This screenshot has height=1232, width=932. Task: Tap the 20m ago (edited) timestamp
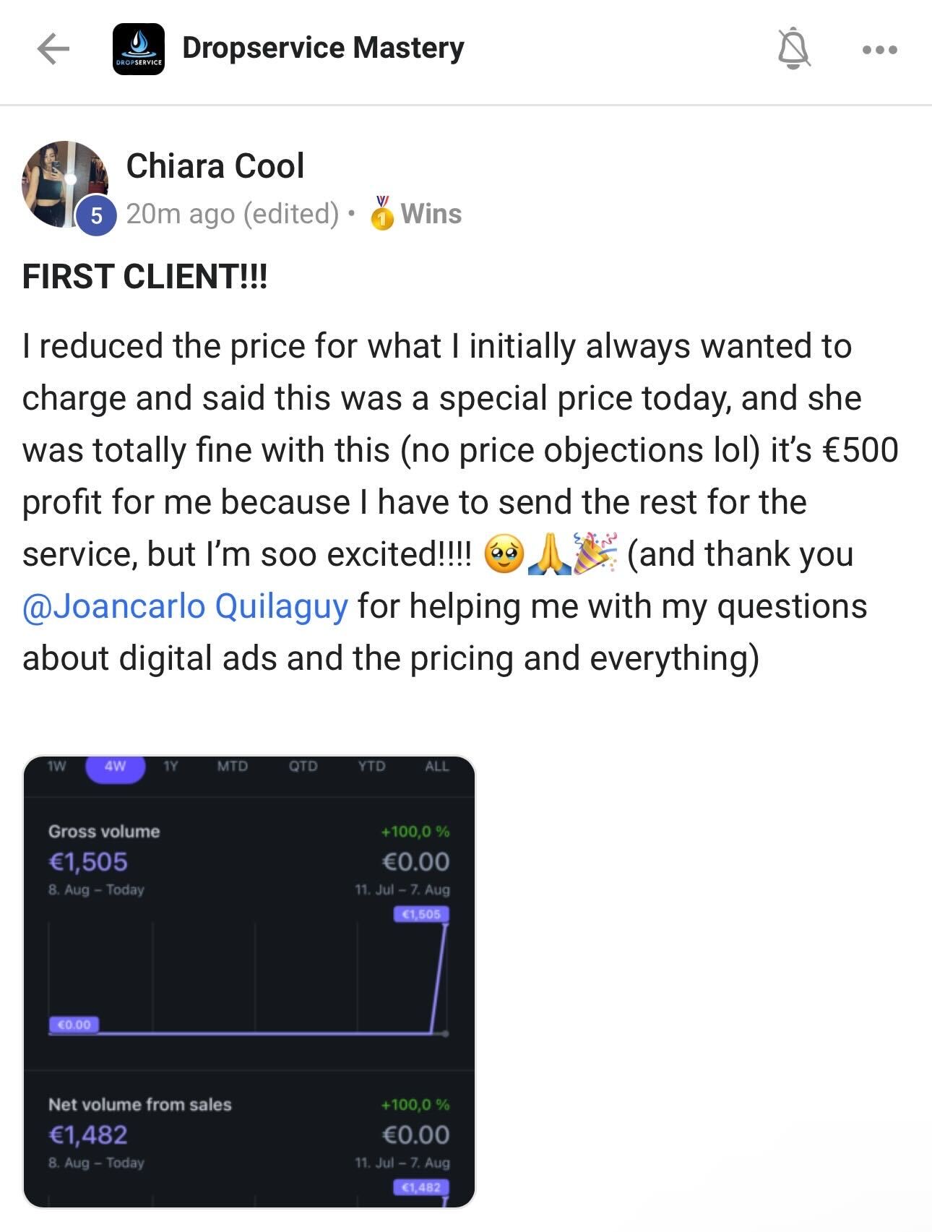(x=233, y=214)
